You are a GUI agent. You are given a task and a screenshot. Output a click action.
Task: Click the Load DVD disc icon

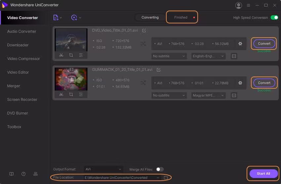74,17
